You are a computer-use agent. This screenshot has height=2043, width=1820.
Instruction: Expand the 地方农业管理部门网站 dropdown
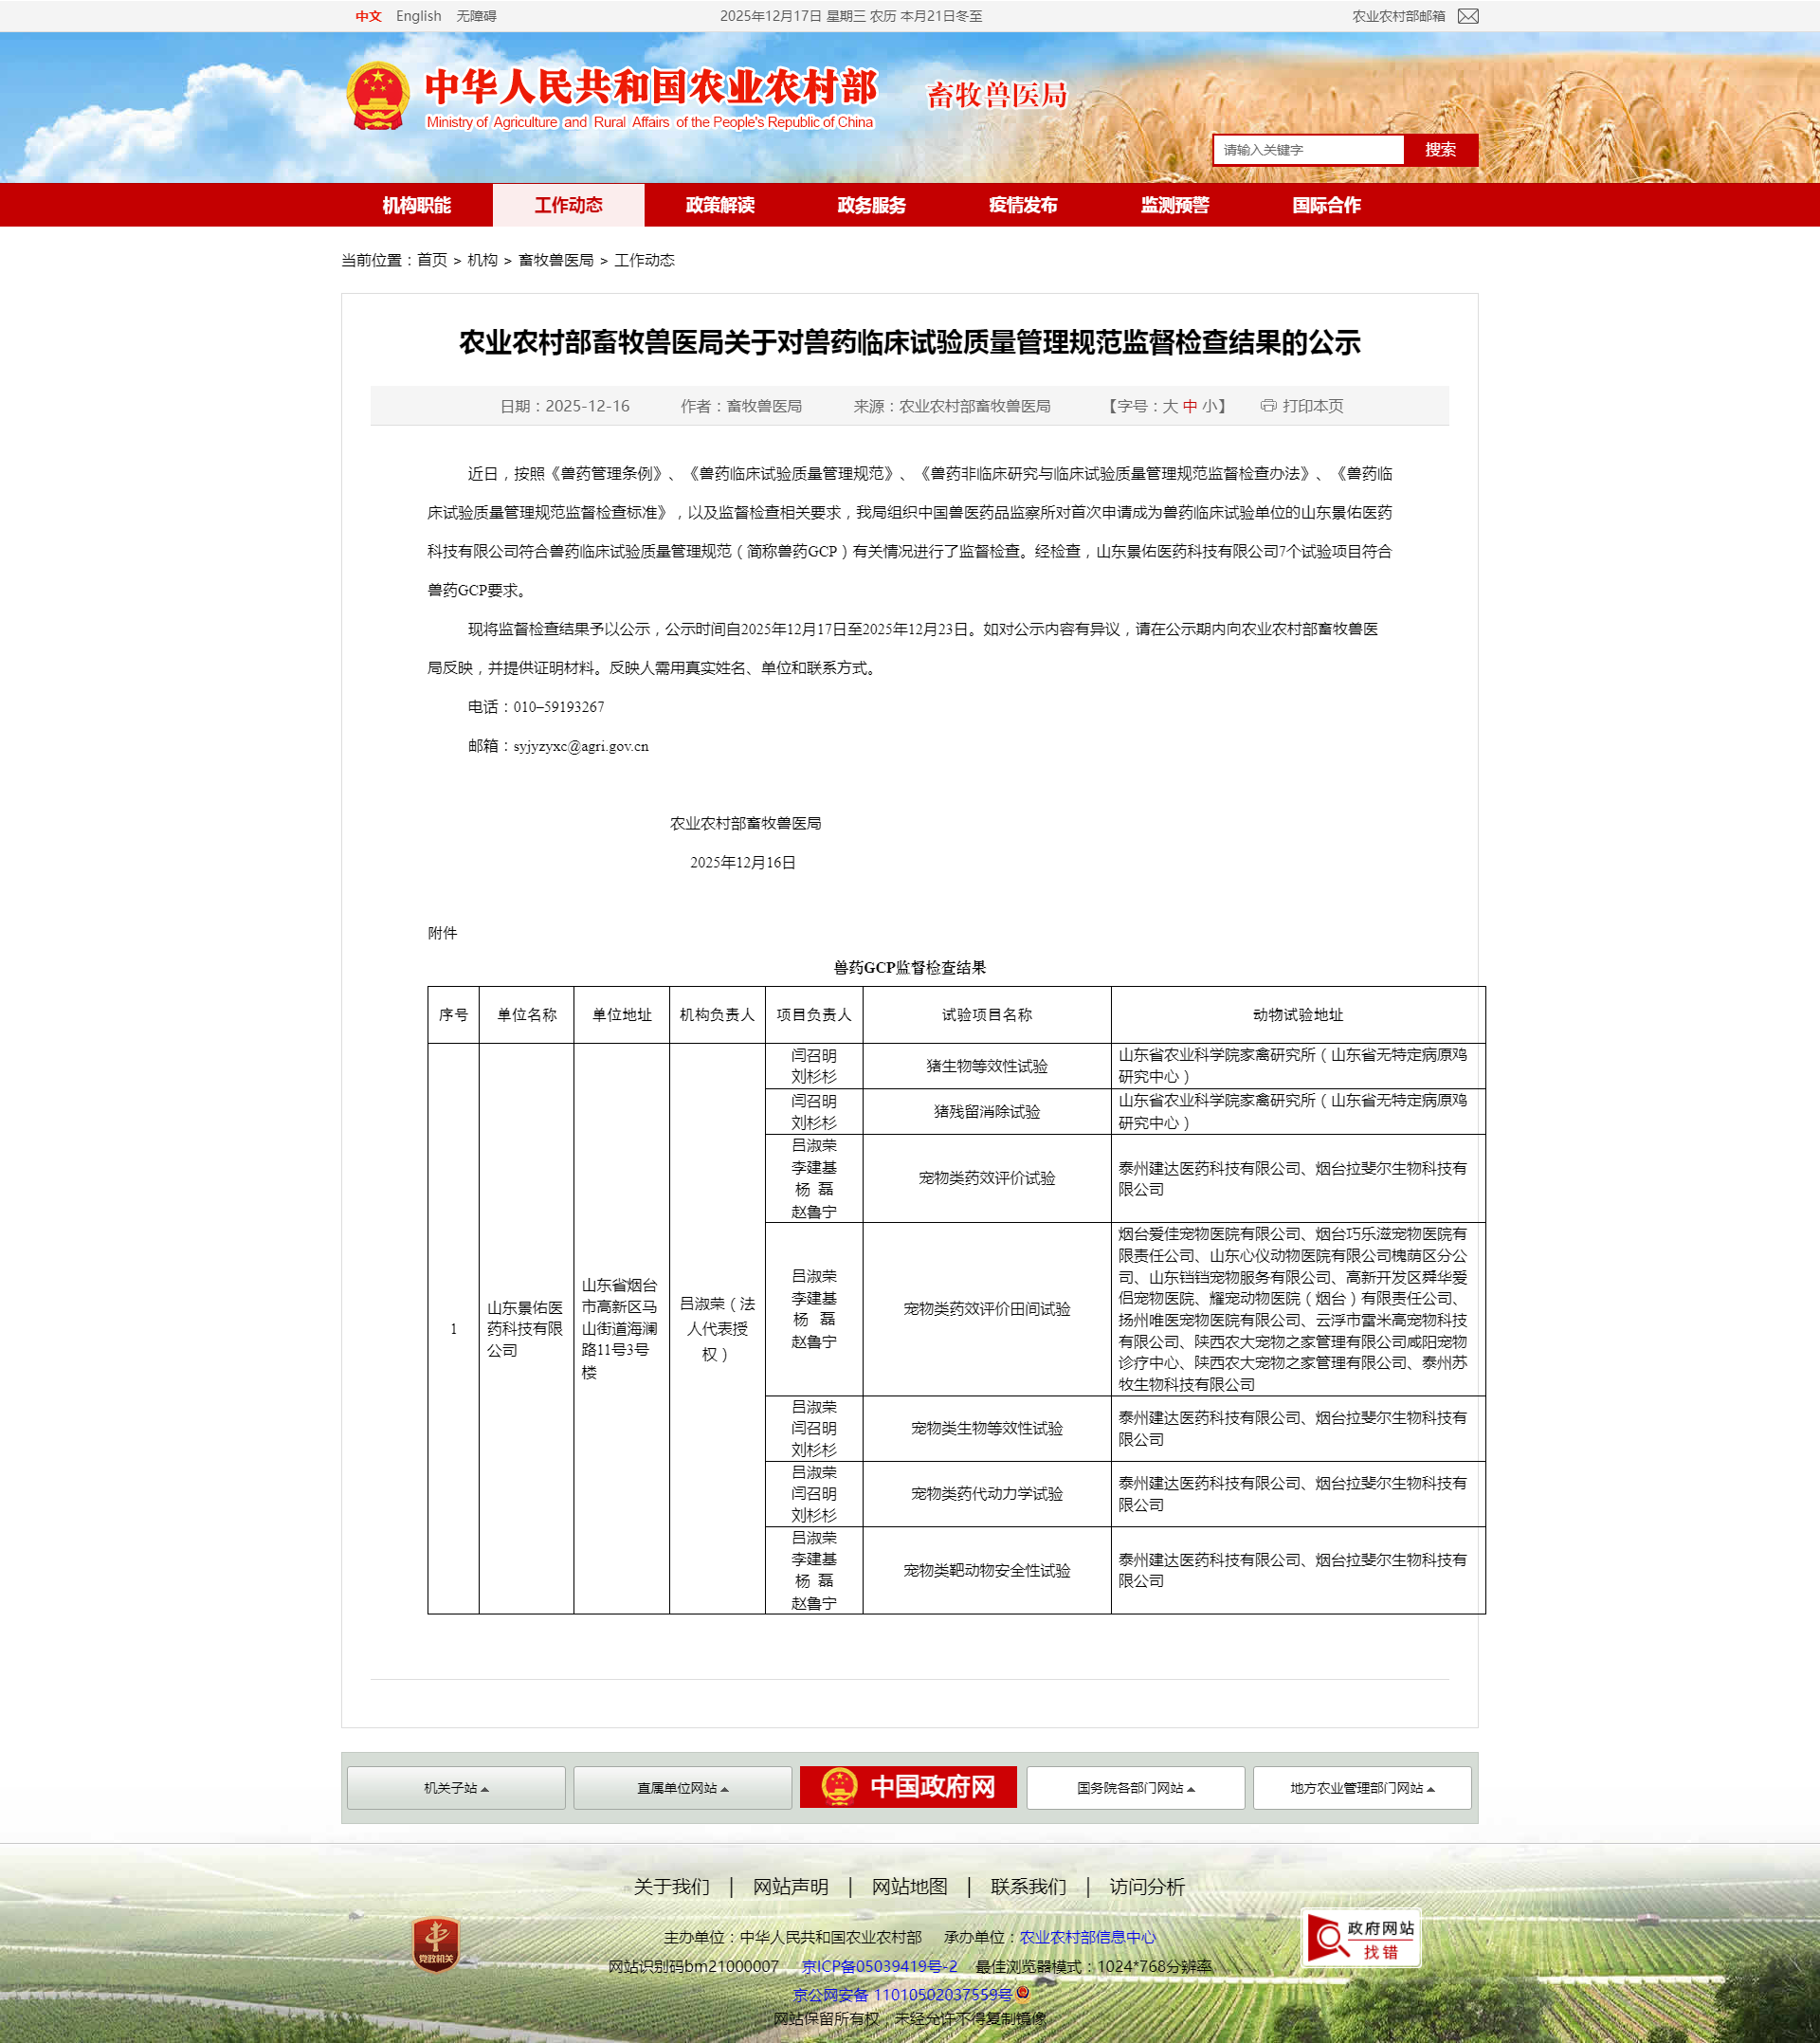click(x=1362, y=1788)
